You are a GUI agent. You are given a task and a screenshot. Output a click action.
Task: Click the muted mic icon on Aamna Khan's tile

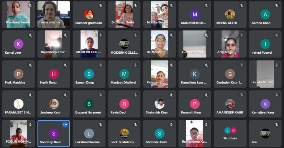click(277, 5)
